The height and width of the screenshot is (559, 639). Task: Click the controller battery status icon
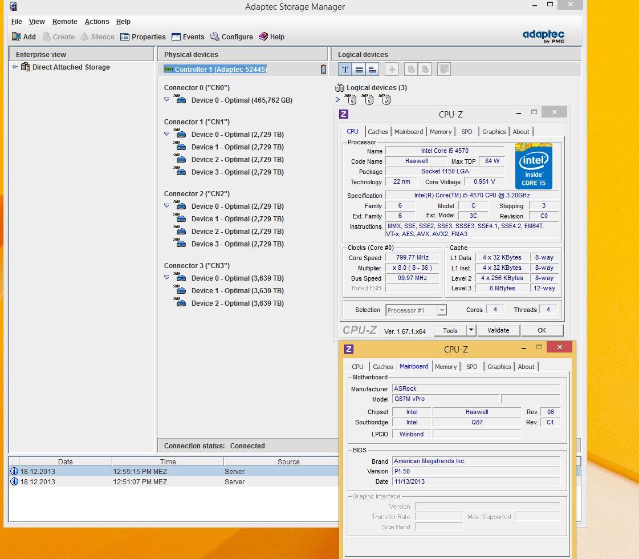323,69
